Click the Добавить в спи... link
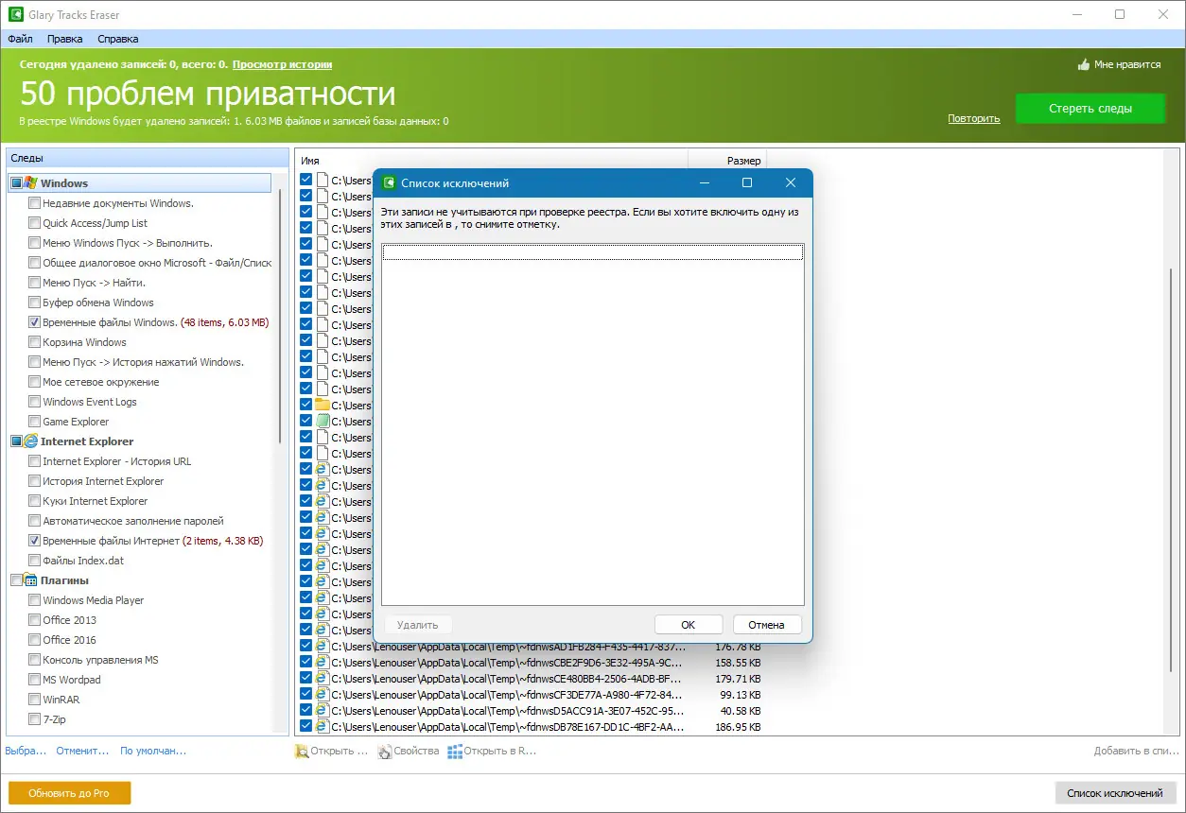 [x=1136, y=752]
